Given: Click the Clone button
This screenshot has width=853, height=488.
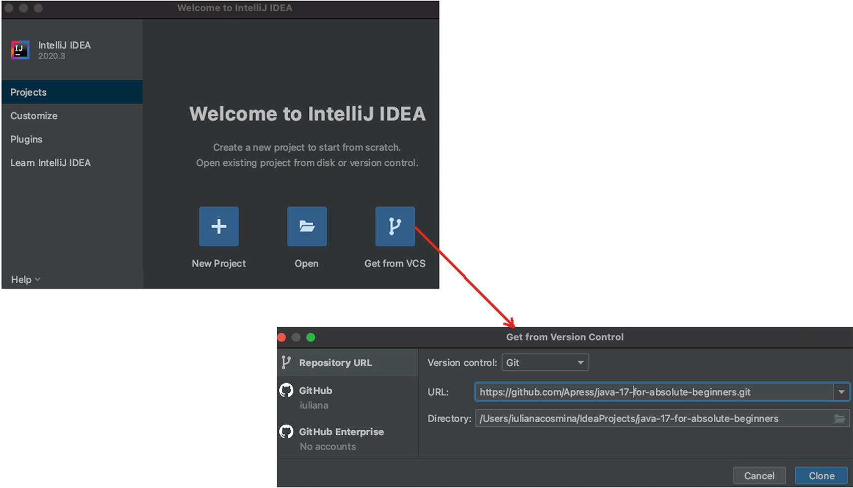Looking at the screenshot, I should (x=821, y=476).
